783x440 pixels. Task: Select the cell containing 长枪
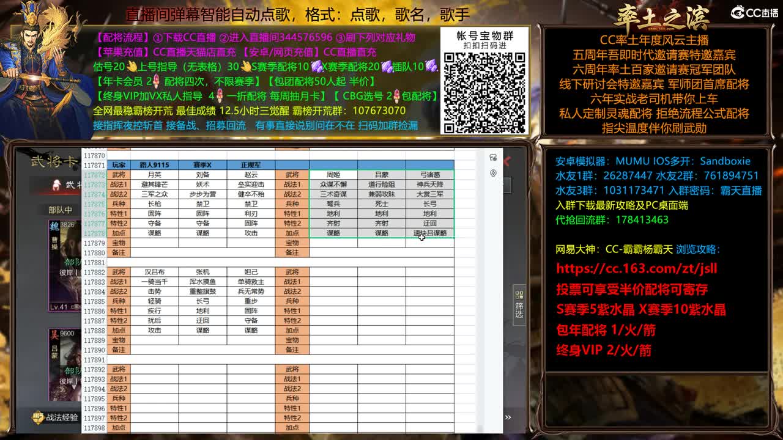[x=154, y=204]
